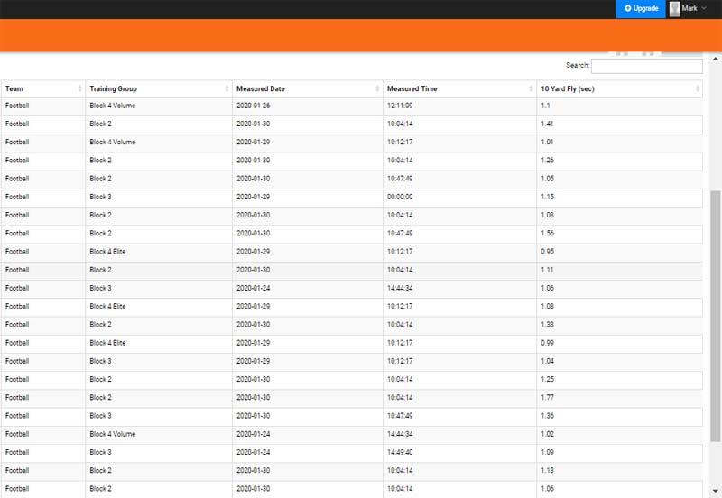
Task: Click the 1.05 fly time value
Action: 547,178
